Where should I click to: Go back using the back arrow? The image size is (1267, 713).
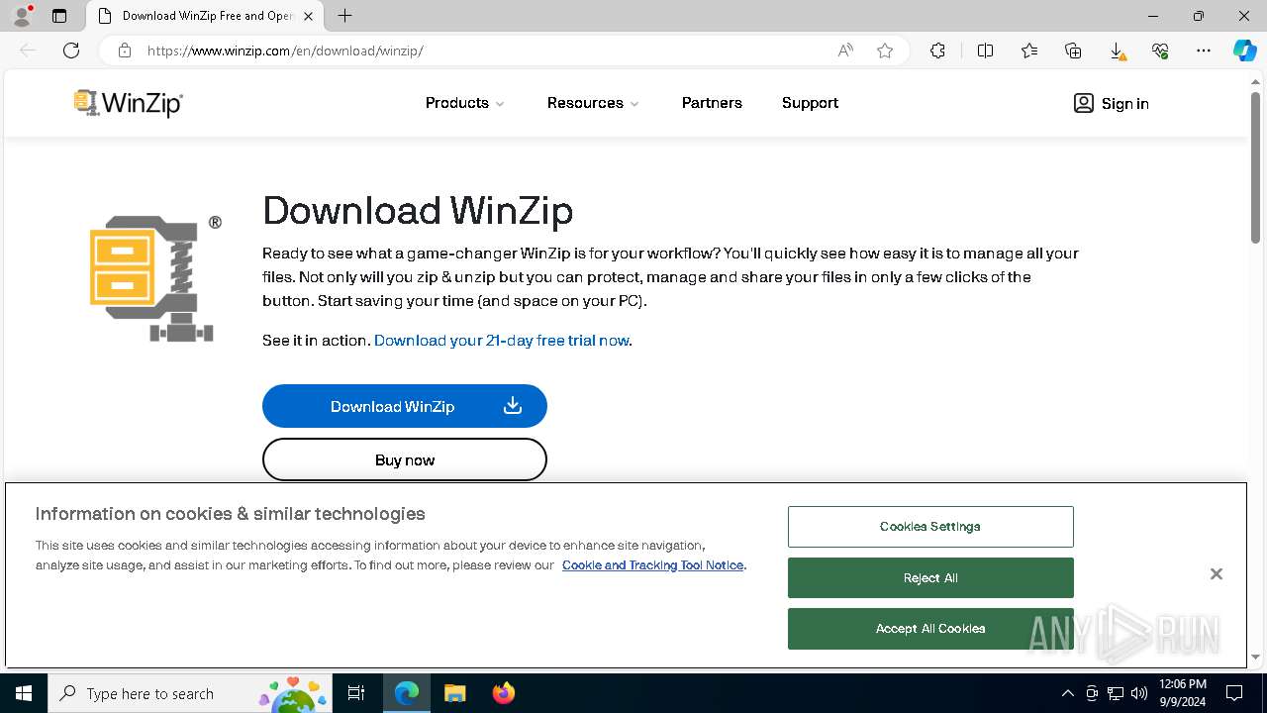click(28, 51)
